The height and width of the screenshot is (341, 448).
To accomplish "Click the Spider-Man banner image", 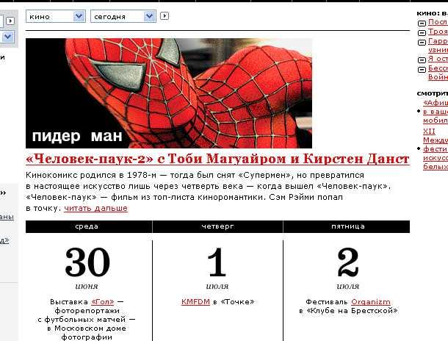I will tap(169, 93).
